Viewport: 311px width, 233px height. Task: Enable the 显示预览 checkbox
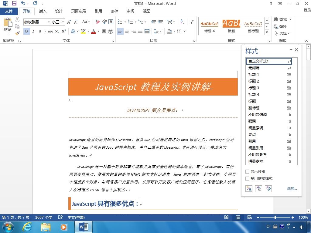click(247, 171)
